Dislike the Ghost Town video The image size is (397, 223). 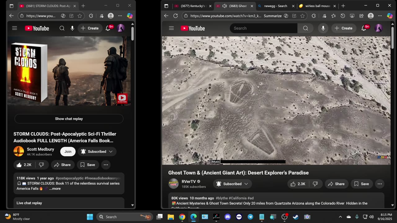pos(315,184)
